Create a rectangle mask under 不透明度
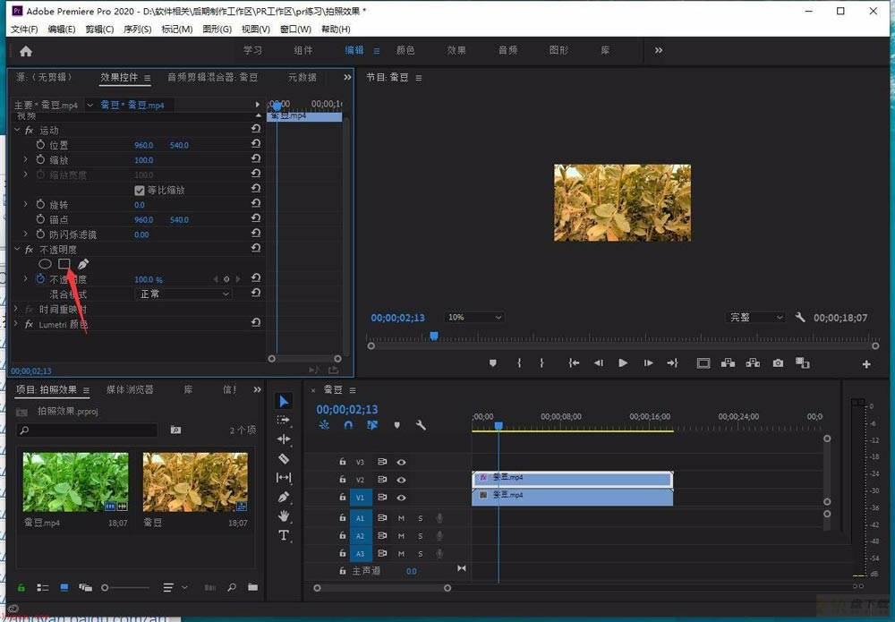 point(64,264)
